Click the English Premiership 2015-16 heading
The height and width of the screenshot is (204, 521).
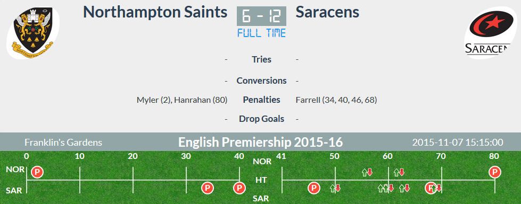coord(261,143)
